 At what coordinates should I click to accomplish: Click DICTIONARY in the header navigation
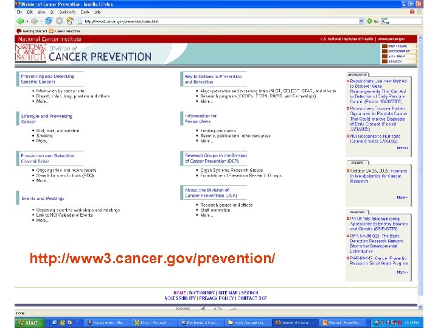[399, 51]
